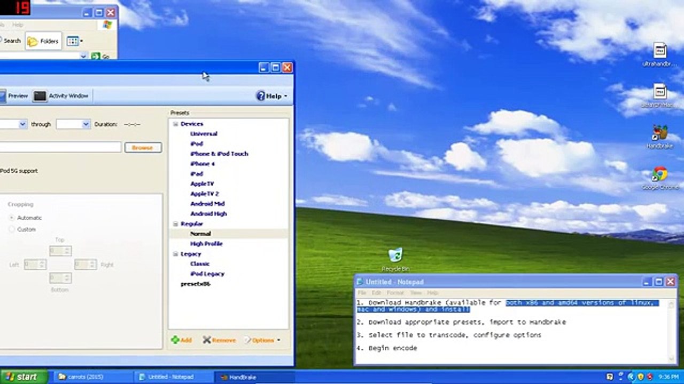Open the Format menu in Notepad
Viewport: 684px width, 384px height.
click(395, 293)
